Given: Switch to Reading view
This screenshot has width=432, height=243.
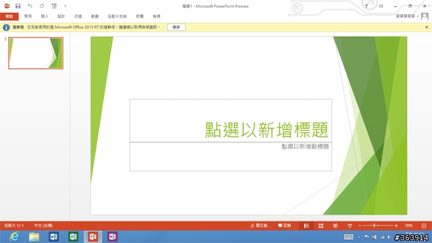Looking at the screenshot, I should (335, 225).
